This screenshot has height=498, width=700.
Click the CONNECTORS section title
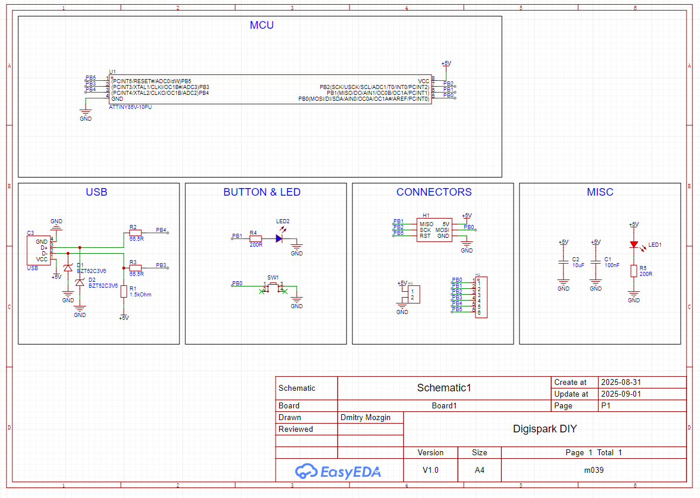pos(434,192)
